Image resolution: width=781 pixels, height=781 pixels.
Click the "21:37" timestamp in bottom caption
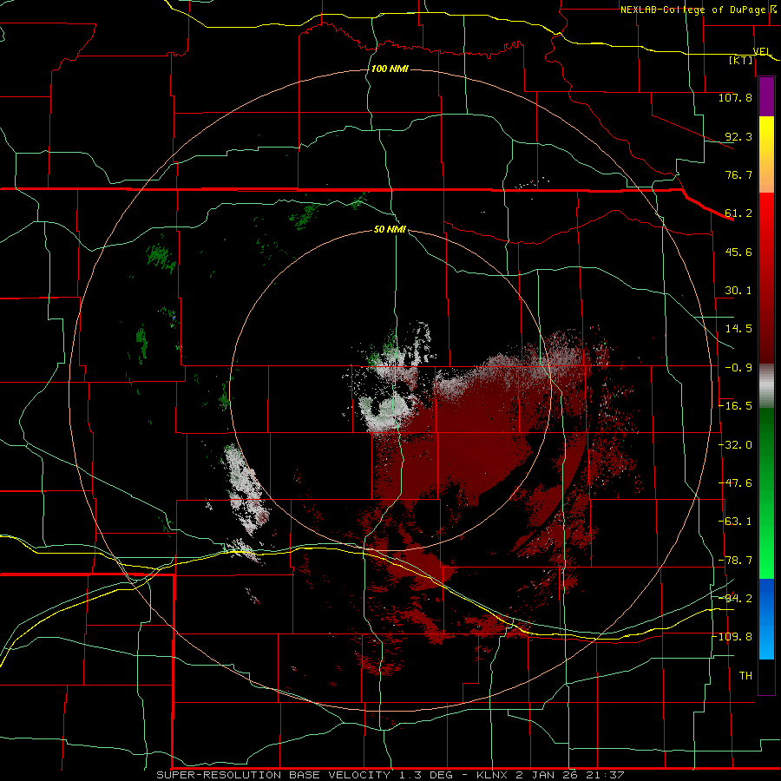pos(604,775)
